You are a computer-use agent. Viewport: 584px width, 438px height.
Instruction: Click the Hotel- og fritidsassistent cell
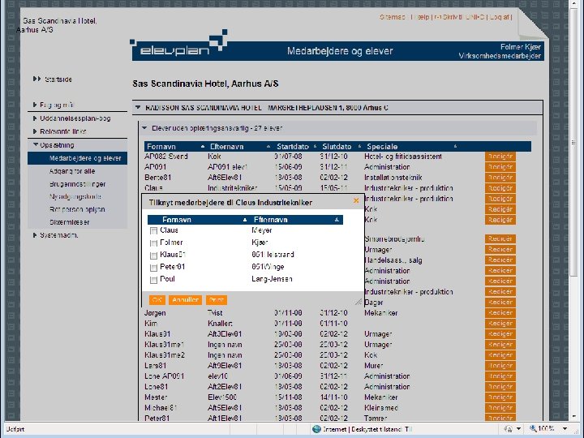pos(403,157)
